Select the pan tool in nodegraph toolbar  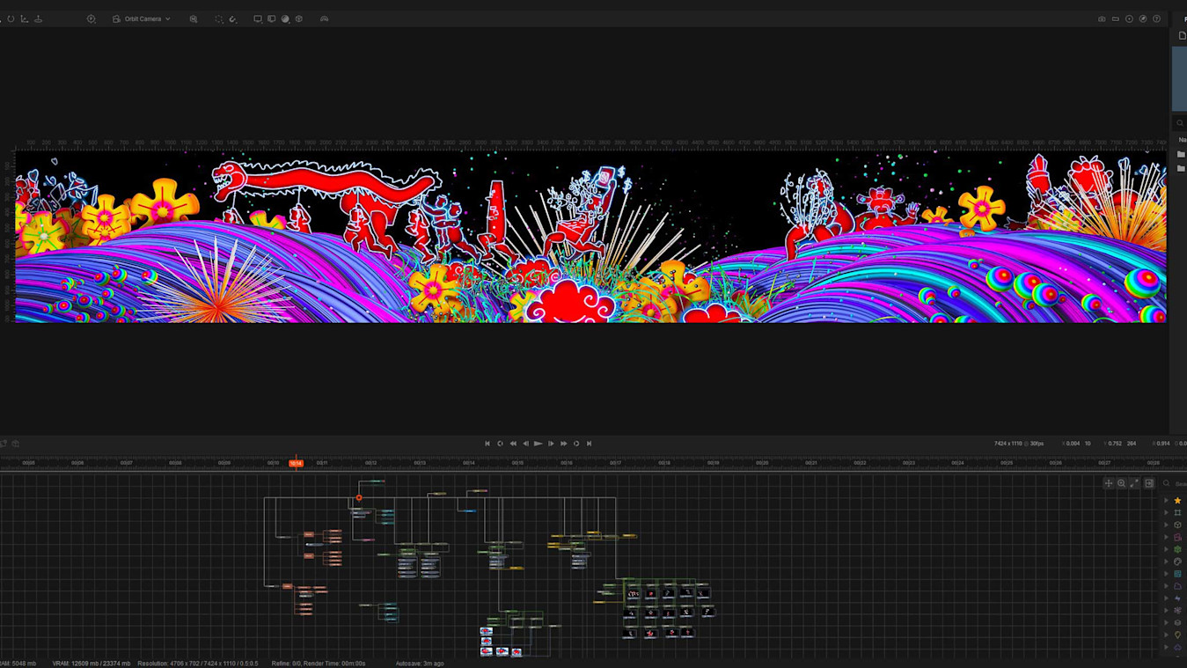(x=1109, y=483)
